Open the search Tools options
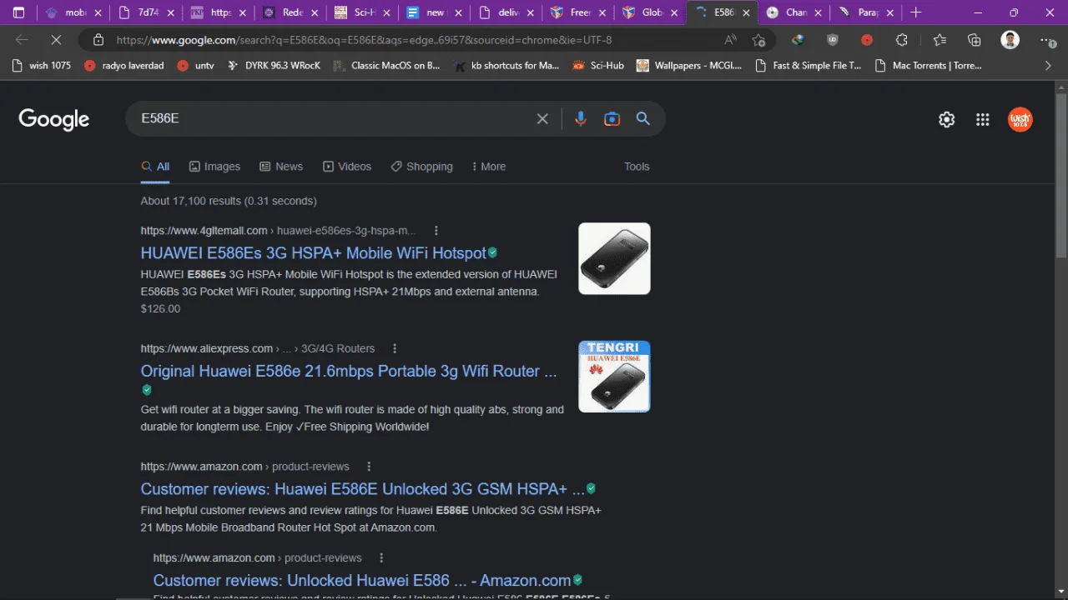The width and height of the screenshot is (1068, 600). pyautogui.click(x=637, y=167)
